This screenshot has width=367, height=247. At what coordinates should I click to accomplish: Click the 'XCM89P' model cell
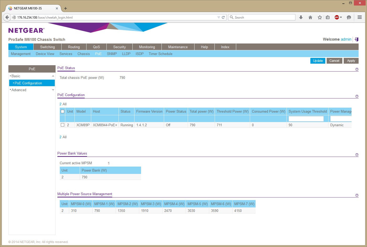83,125
